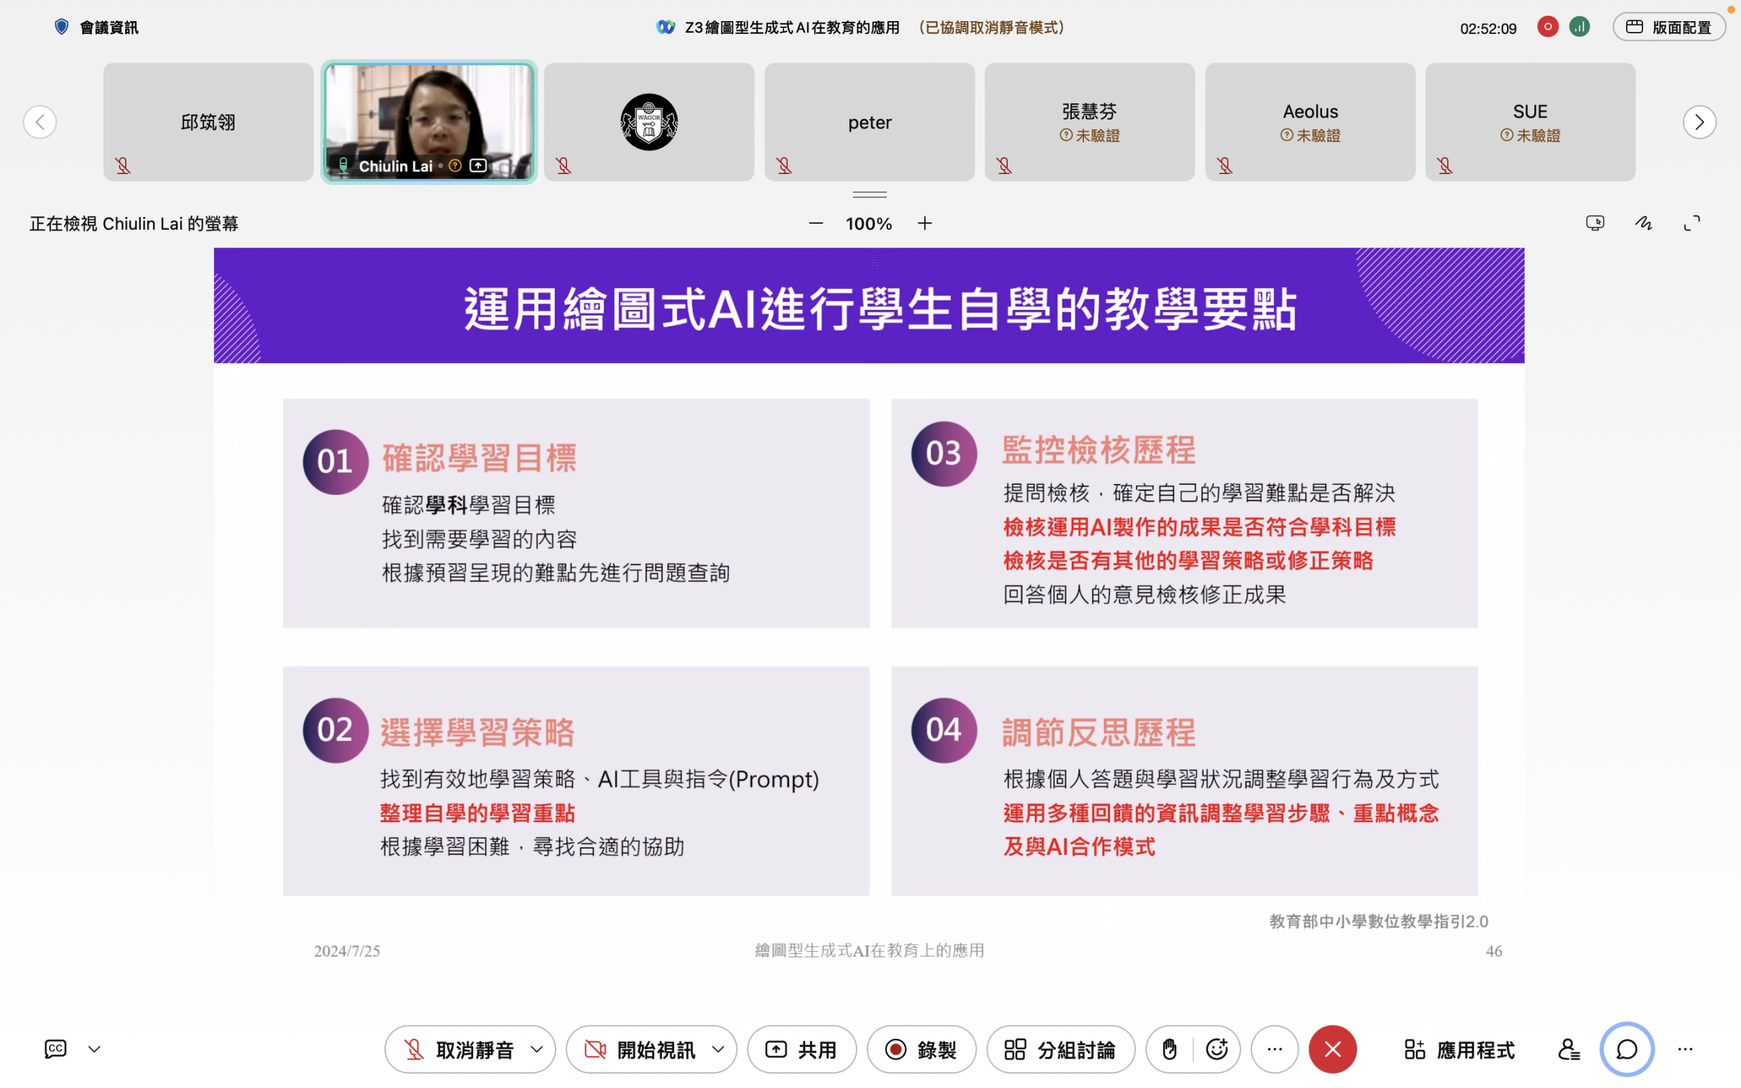The width and height of the screenshot is (1741, 1088).
Task: Open the participants panel icon
Action: (1568, 1049)
